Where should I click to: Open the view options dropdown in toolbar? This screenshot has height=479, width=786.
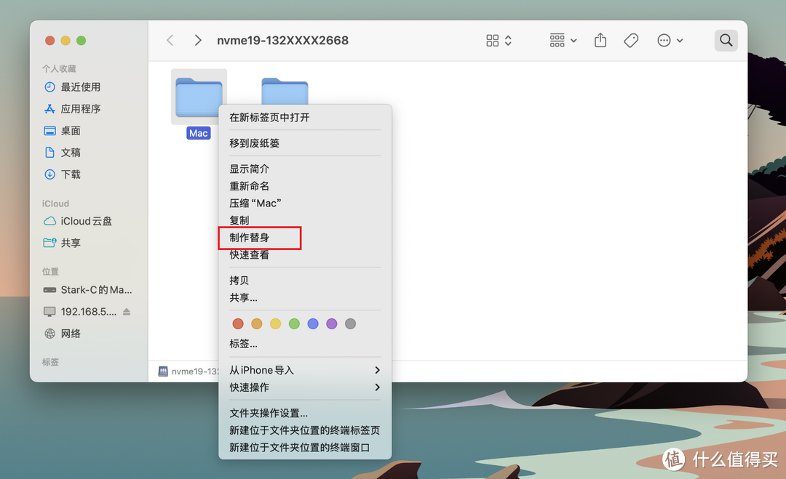[x=497, y=40]
